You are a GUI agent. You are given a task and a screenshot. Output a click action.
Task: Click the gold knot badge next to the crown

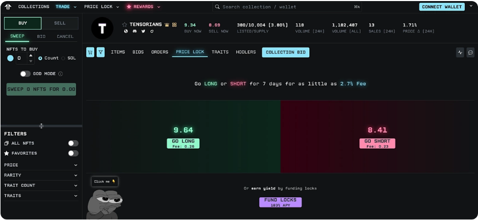(174, 25)
